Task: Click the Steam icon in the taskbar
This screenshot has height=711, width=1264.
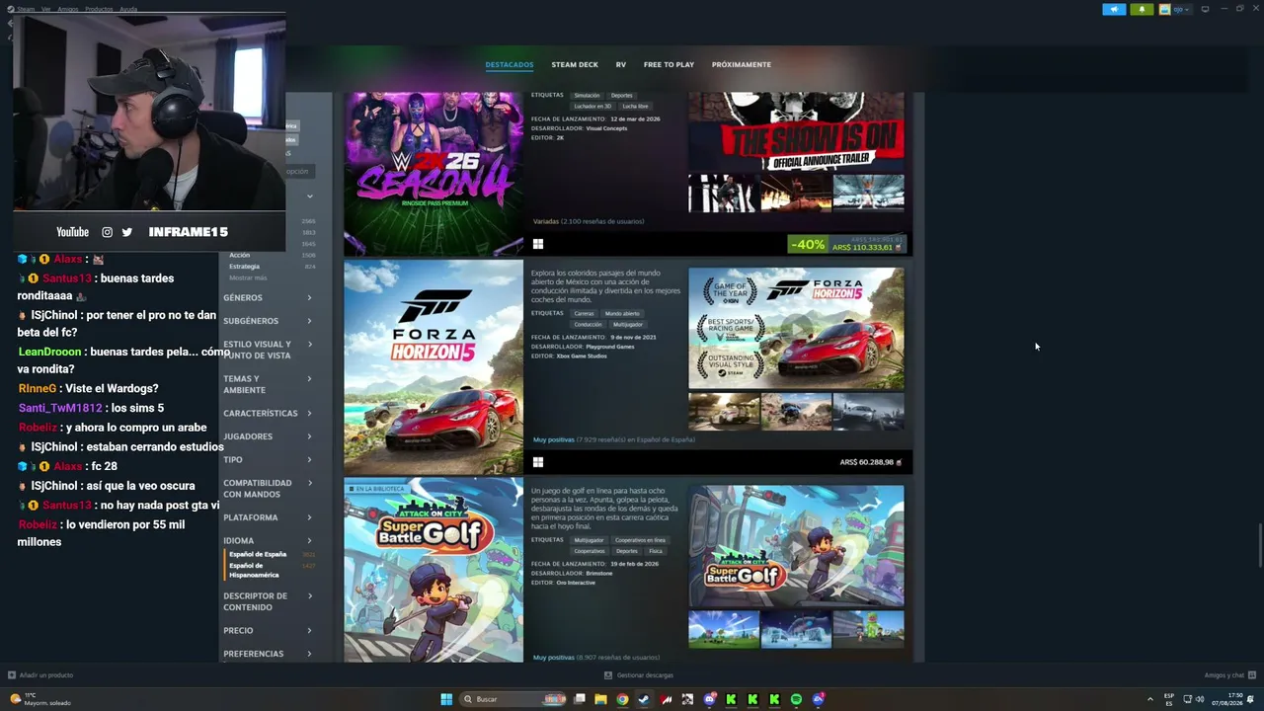Action: click(644, 699)
